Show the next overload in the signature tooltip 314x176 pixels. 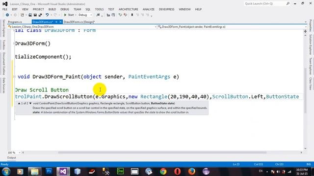[x=30, y=103]
